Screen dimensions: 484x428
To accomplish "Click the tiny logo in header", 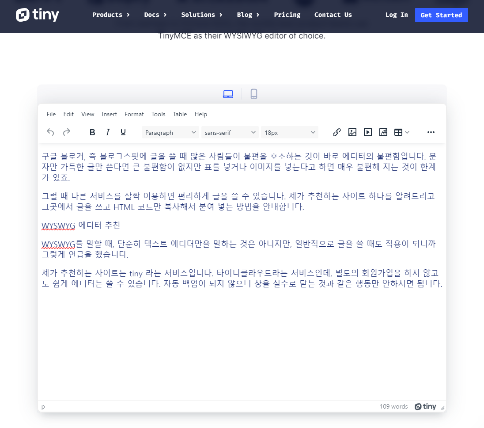I will [38, 15].
